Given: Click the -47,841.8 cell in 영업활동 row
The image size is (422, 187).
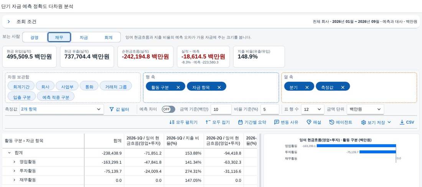Looking at the screenshot, I should tap(144, 162).
